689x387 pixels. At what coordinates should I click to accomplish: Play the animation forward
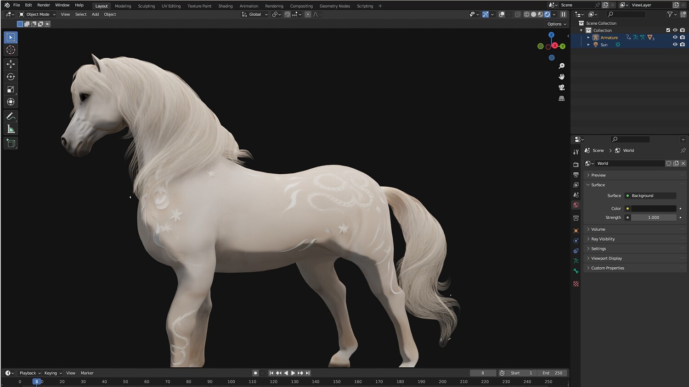(293, 373)
